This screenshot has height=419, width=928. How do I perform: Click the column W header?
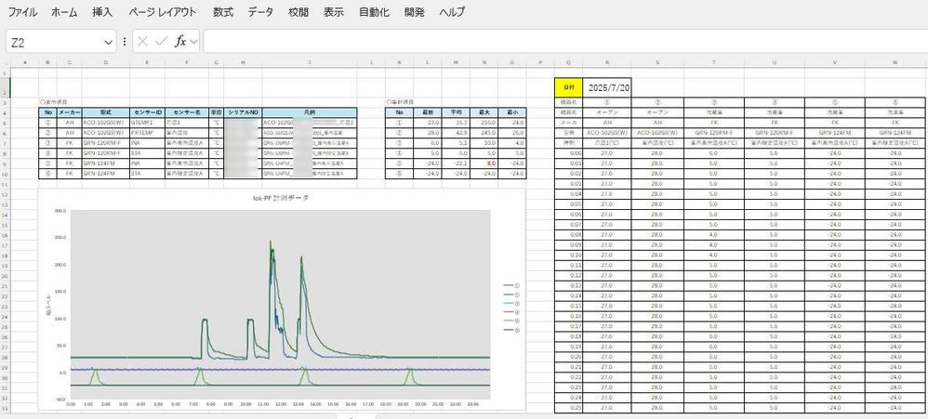coord(895,62)
